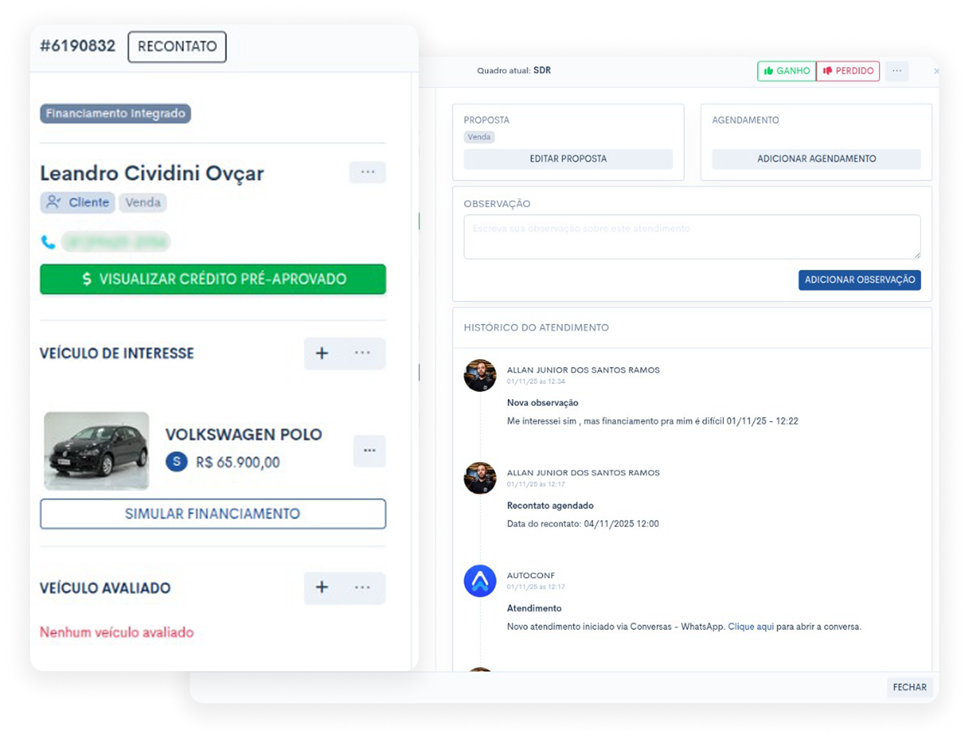Click the blue S badge next to price
The image size is (969, 739).
point(176,462)
